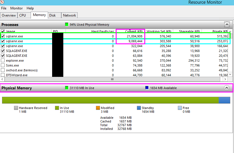The width and height of the screenshot is (234, 153).
Task: Click the 294,312 shareable value
Action: [x=194, y=61]
